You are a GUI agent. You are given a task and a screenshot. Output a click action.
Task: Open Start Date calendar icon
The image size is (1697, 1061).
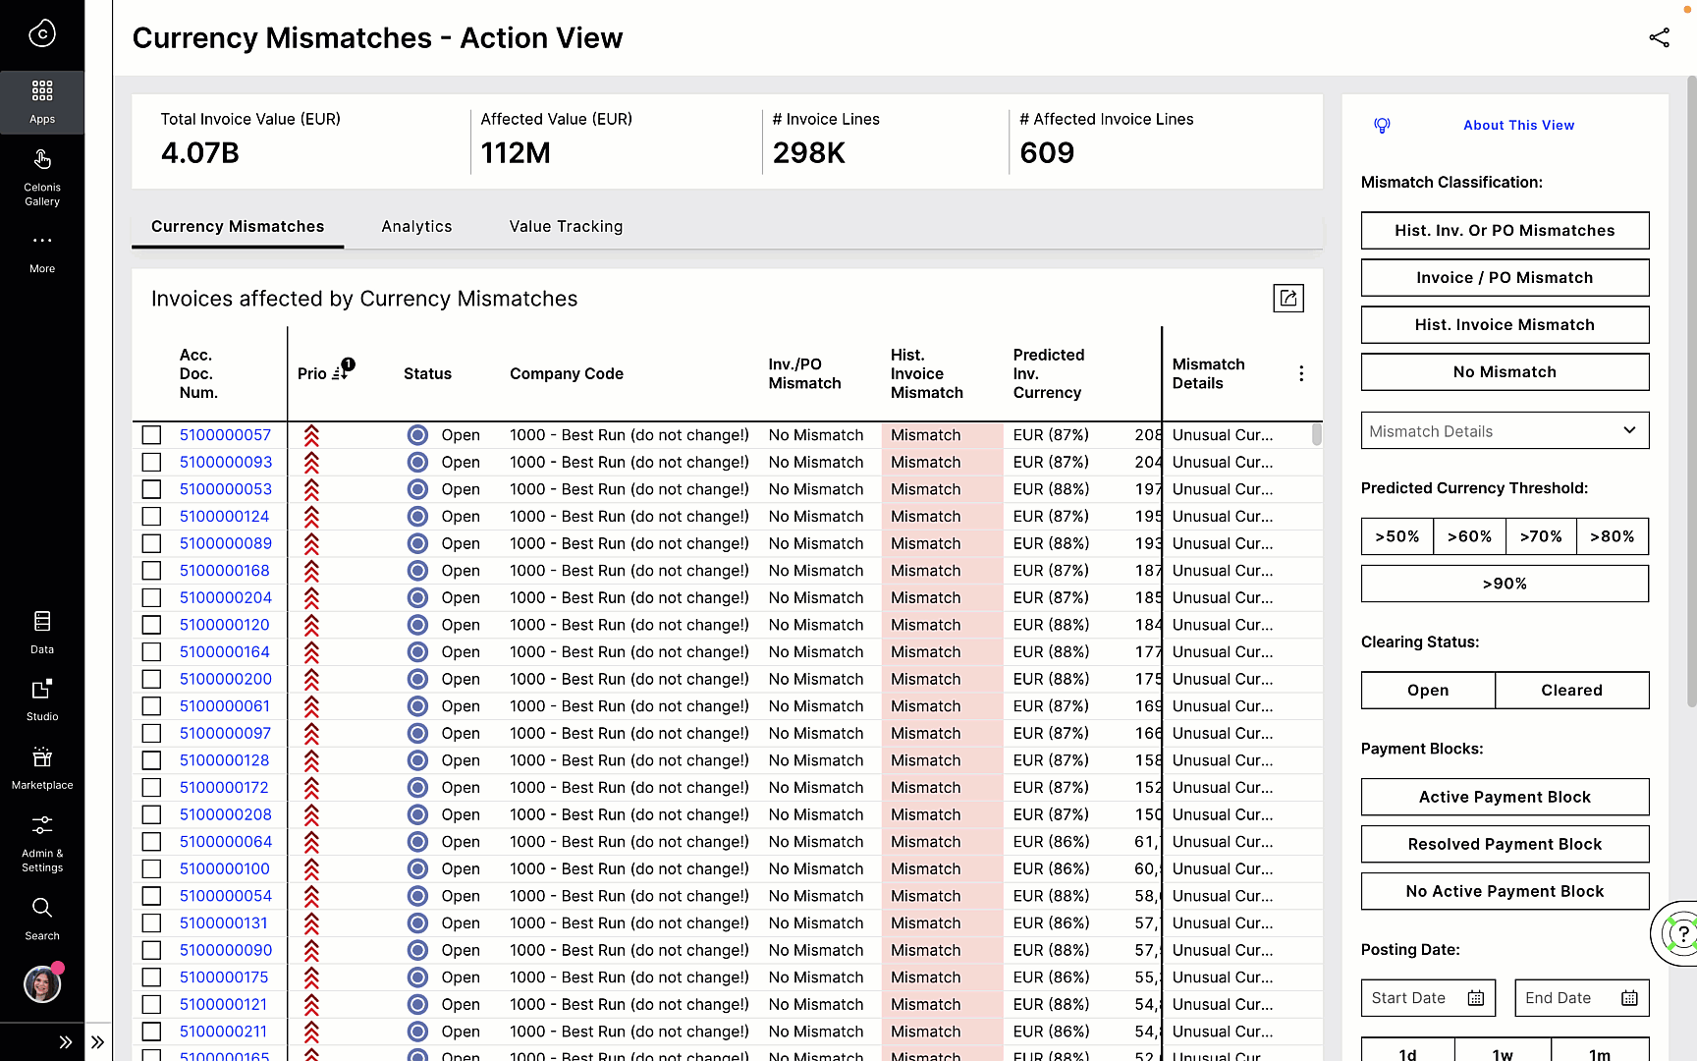(x=1475, y=998)
